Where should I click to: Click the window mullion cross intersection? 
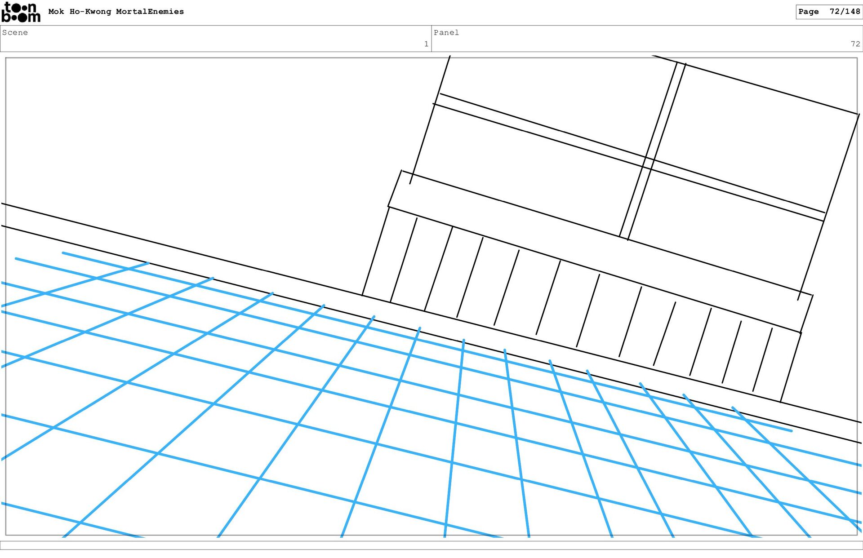(649, 163)
